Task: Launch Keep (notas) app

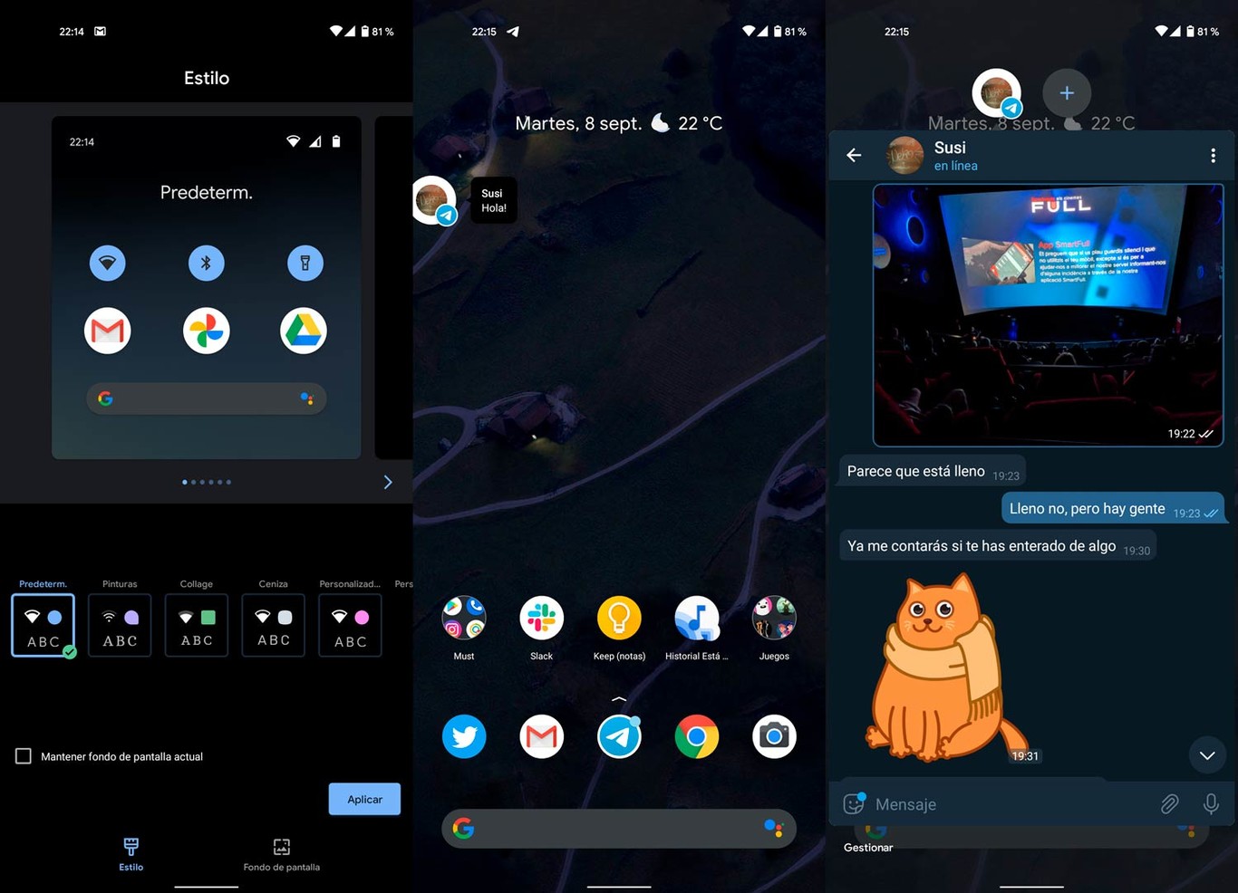Action: 619,617
